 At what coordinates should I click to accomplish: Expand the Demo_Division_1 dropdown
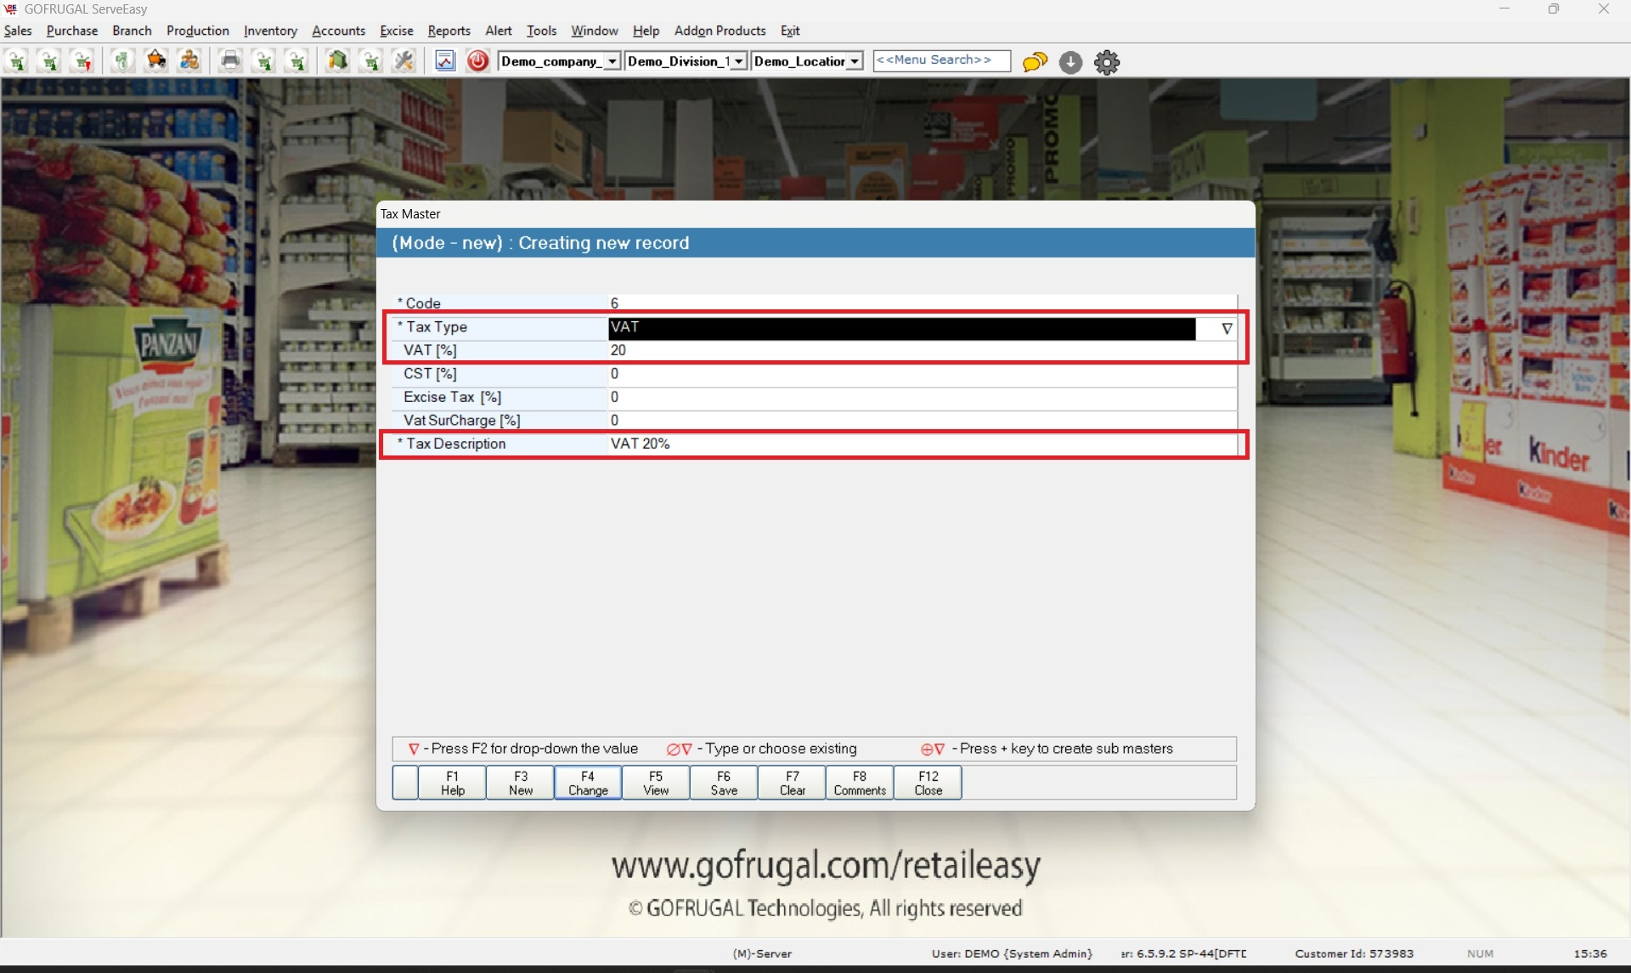click(739, 61)
